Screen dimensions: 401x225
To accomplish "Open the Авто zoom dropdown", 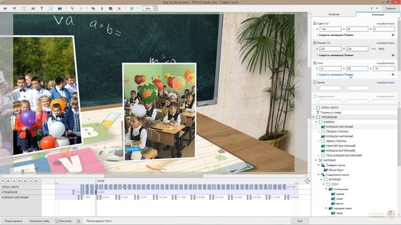I will pyautogui.click(x=155, y=8).
